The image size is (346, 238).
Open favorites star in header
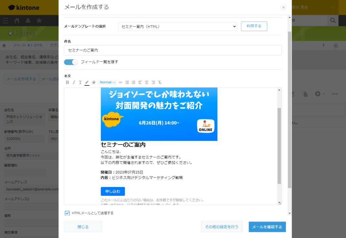pos(39,21)
